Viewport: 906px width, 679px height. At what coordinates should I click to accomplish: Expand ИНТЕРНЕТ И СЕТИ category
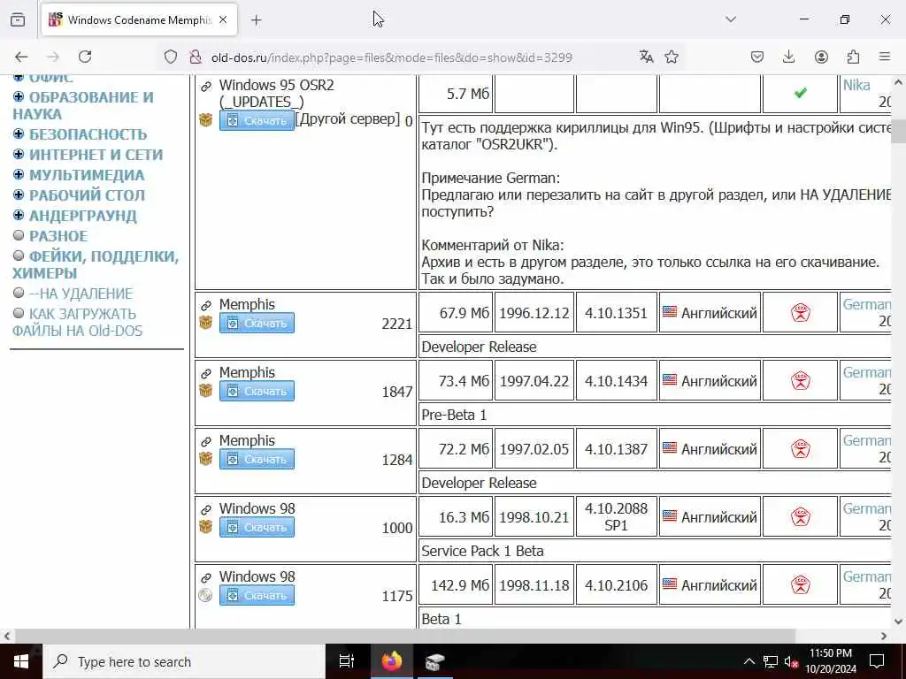click(19, 154)
